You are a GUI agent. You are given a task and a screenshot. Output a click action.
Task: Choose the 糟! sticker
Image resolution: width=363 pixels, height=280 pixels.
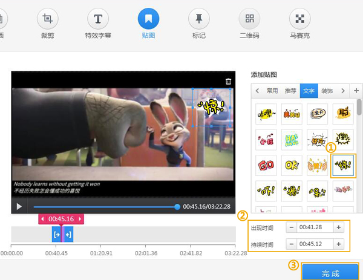click(292, 191)
